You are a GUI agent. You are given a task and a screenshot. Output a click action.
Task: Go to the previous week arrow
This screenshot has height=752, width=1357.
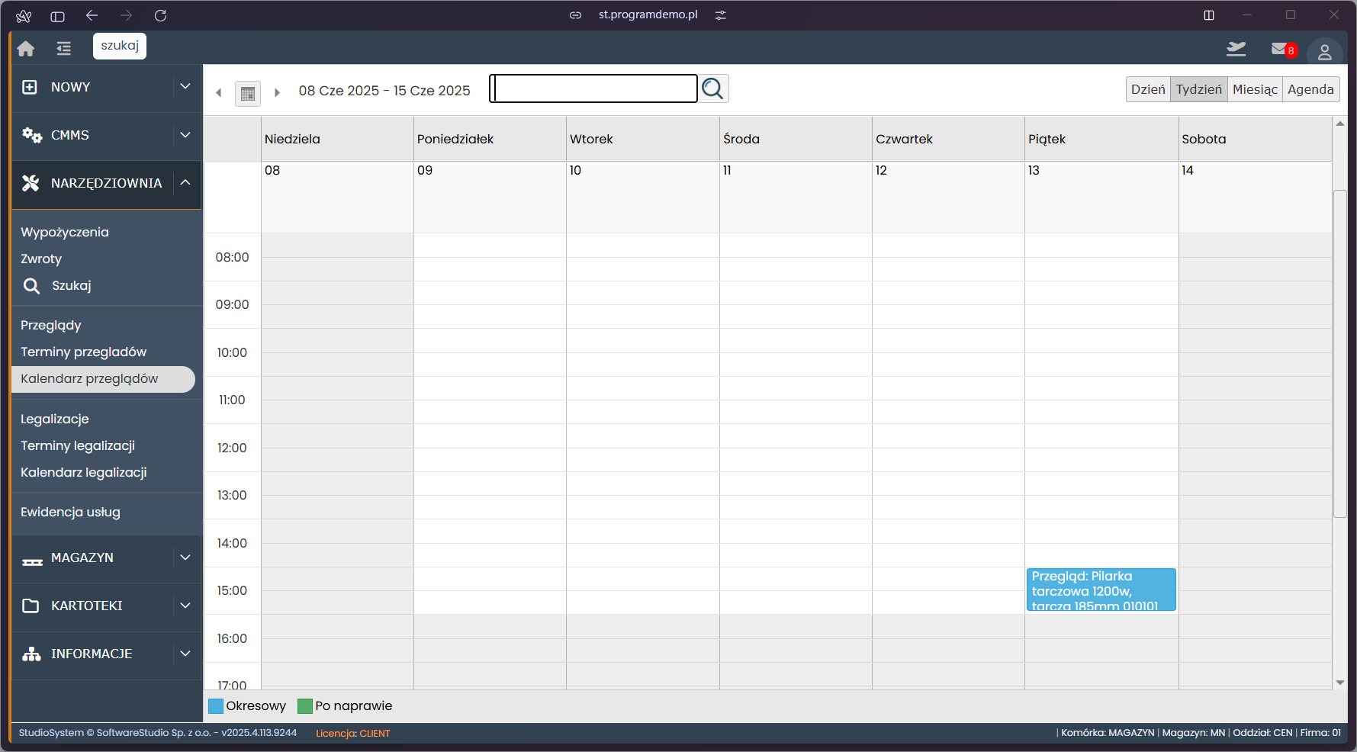tap(219, 92)
